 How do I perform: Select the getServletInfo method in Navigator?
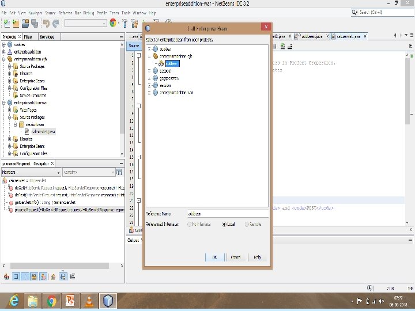46,203
